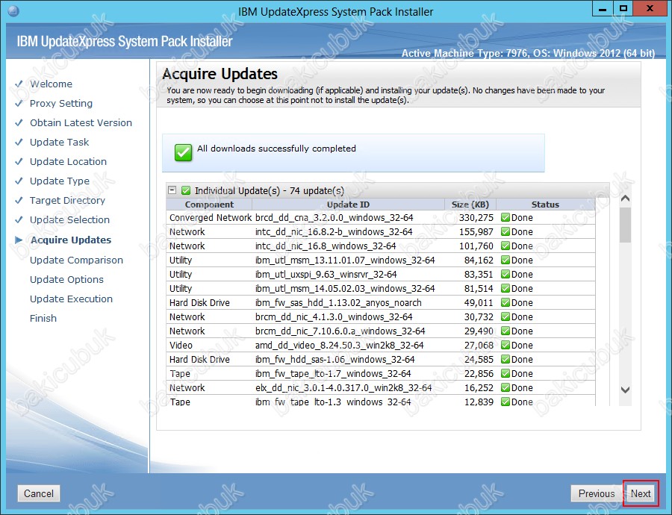The height and width of the screenshot is (515, 672).
Task: Open the Update Location step
Action: (68, 161)
